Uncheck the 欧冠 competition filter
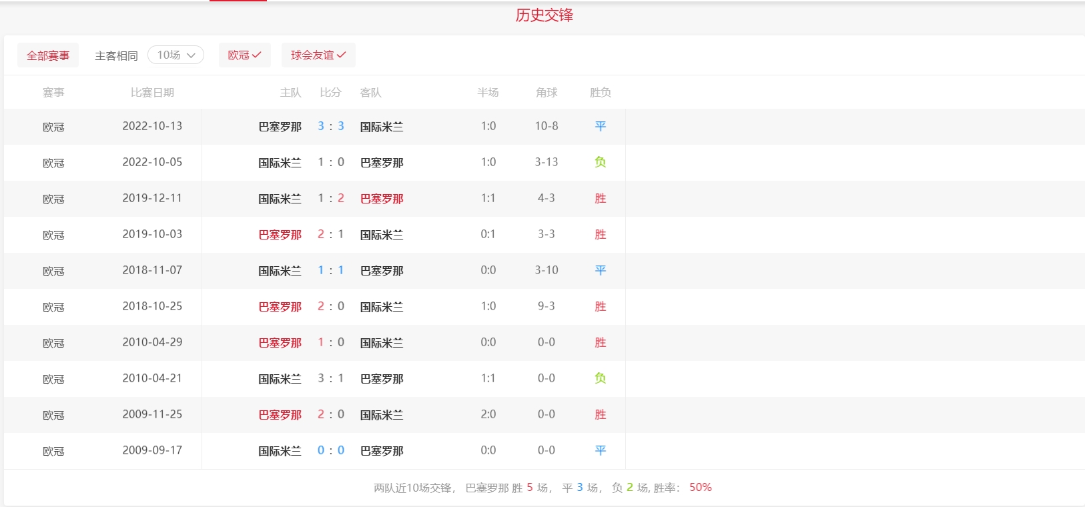1085x507 pixels. point(244,55)
